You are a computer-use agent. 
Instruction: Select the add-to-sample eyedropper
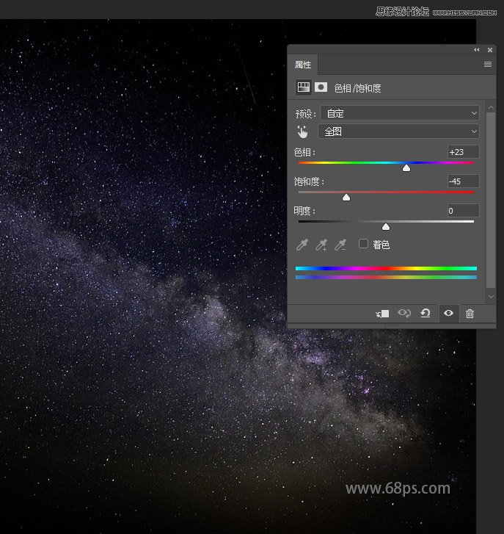coord(321,245)
